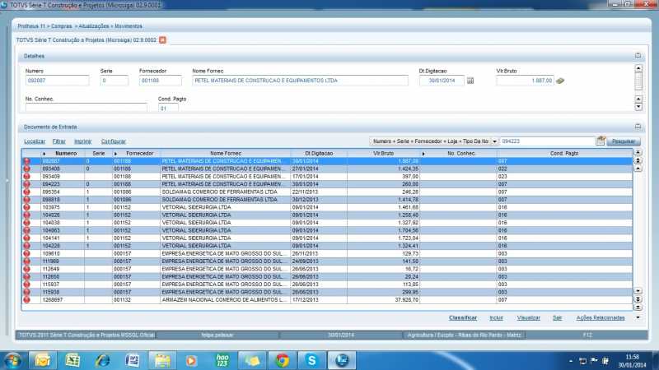Image resolution: width=659 pixels, height=370 pixels.
Task: Click the Pesquisar button
Action: pos(624,141)
